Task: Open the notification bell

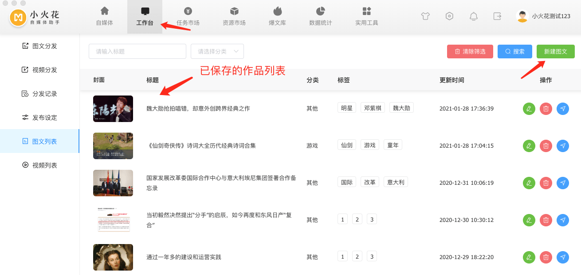Action: click(473, 16)
